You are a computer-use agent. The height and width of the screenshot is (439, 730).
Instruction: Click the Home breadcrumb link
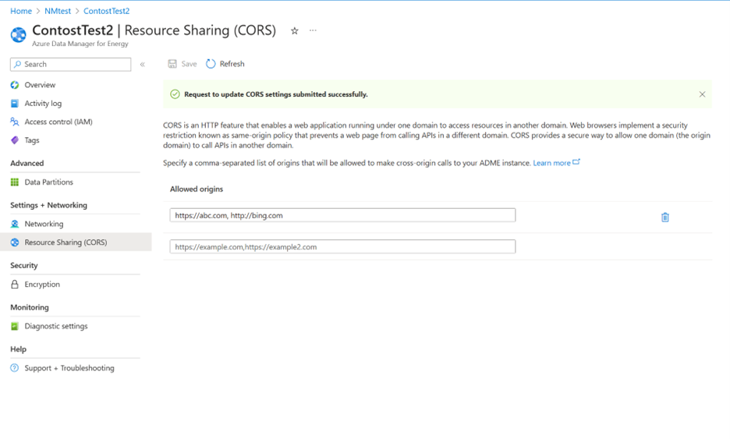point(21,11)
